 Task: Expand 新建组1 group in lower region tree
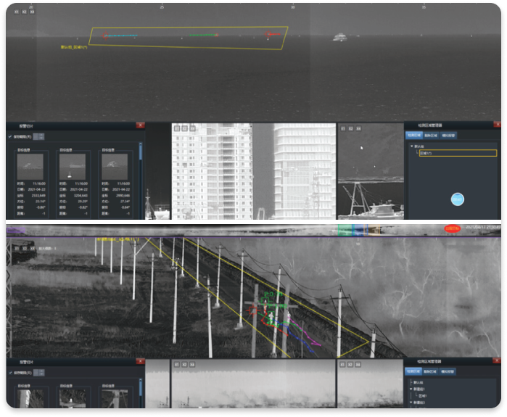pyautogui.click(x=411, y=389)
